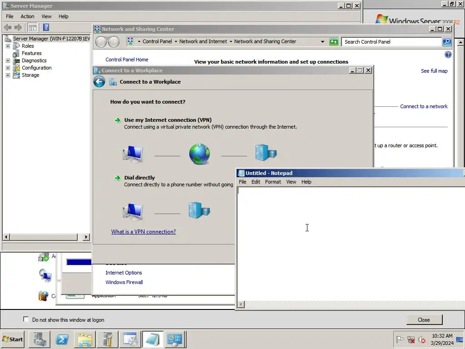This screenshot has height=349, width=465.
Task: Click the Control Panel icon in the address bar
Action: point(130,41)
